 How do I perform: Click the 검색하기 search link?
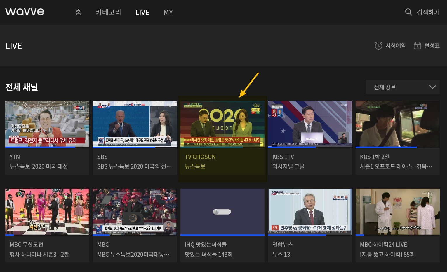(x=428, y=12)
